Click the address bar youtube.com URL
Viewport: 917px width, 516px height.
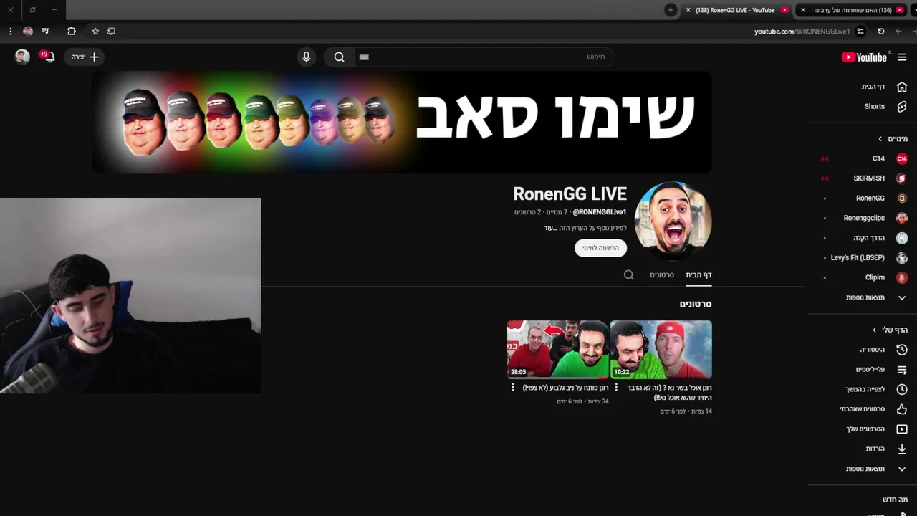click(802, 32)
